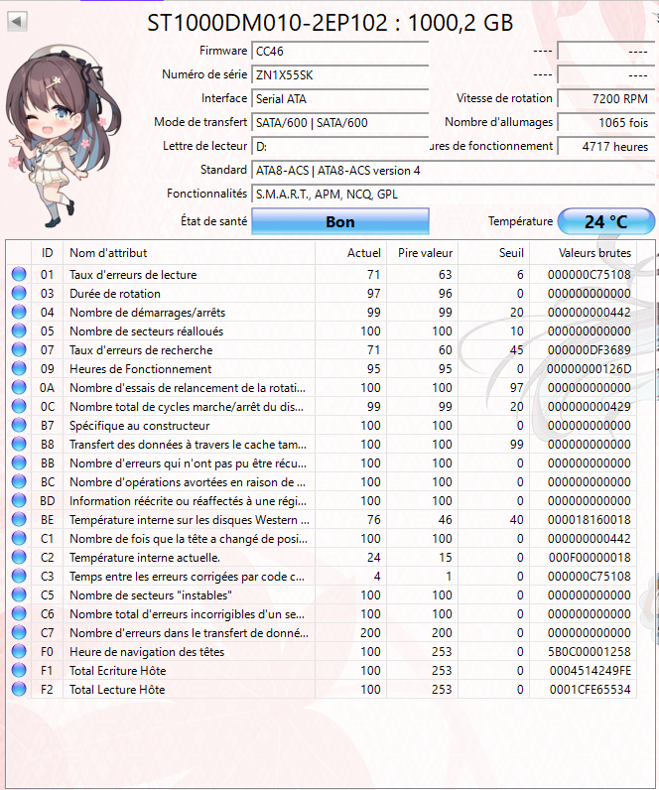Click status orb for Heures de Fonctionnement row
The image size is (659, 790).
point(19,369)
